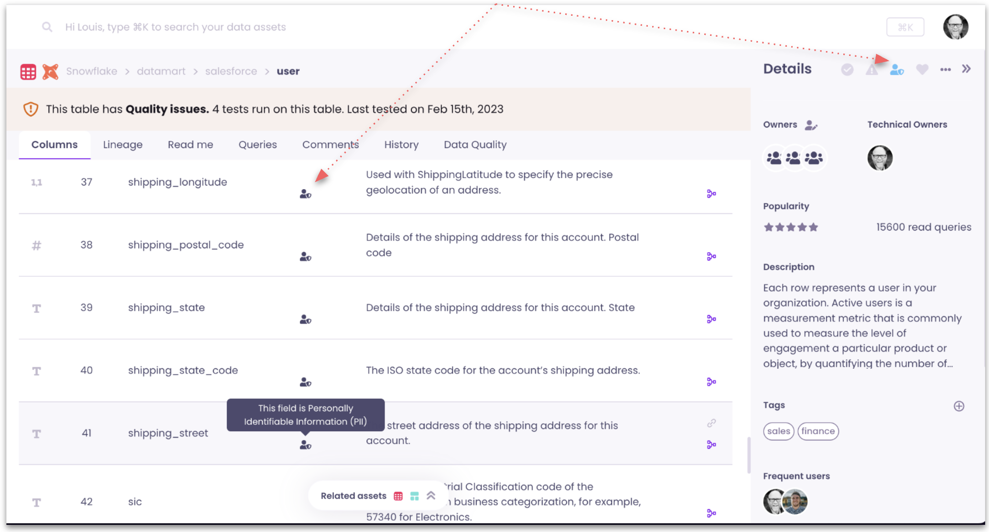Open the three-dot more options menu
This screenshot has width=989, height=532.
tap(945, 70)
